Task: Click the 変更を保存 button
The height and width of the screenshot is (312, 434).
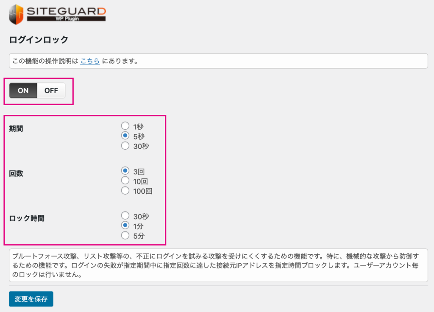Action: click(x=31, y=299)
